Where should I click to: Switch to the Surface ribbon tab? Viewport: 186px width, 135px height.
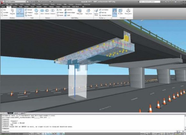[14, 7]
